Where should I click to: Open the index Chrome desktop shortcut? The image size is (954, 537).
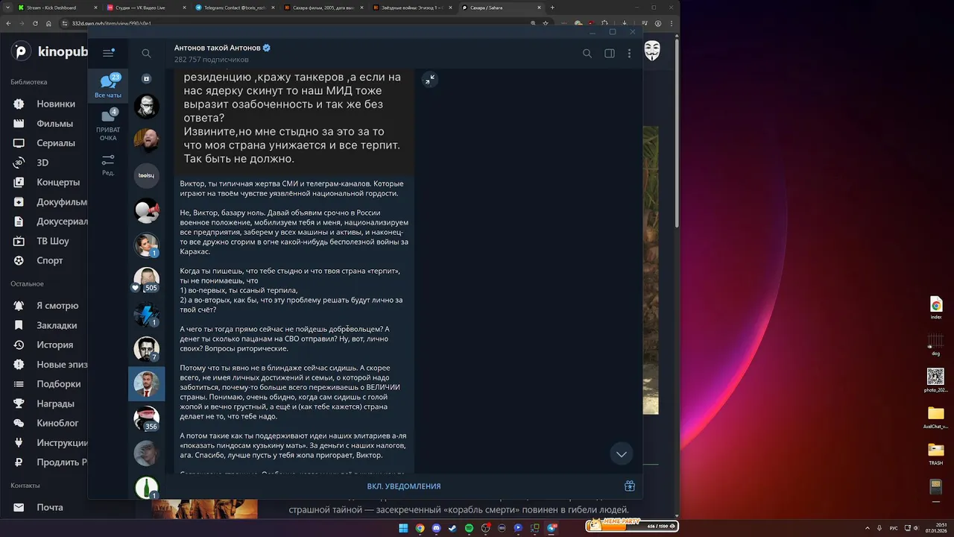[936, 307]
